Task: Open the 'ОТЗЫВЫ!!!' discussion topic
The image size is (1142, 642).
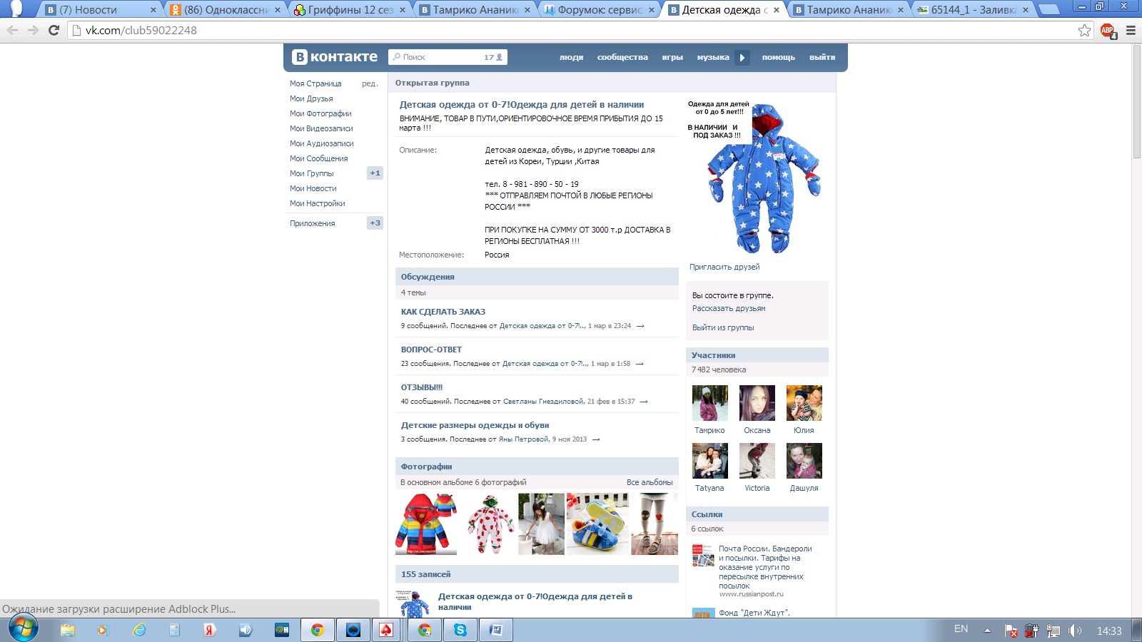Action: coord(422,387)
